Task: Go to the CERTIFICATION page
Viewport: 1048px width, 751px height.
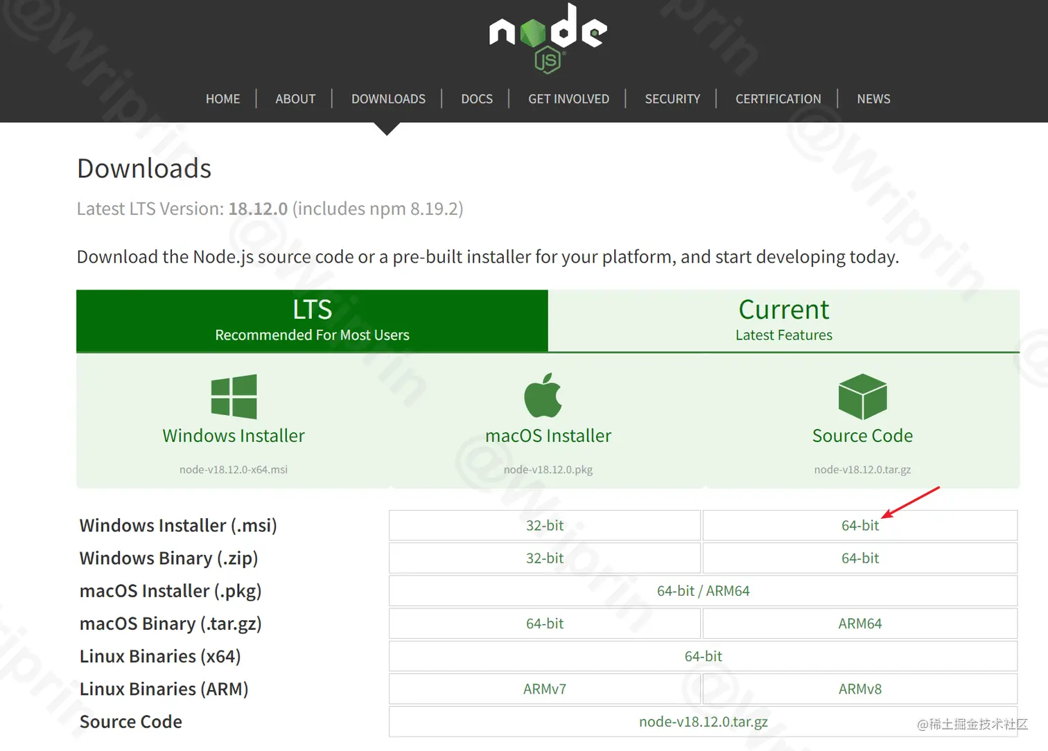Action: [778, 98]
